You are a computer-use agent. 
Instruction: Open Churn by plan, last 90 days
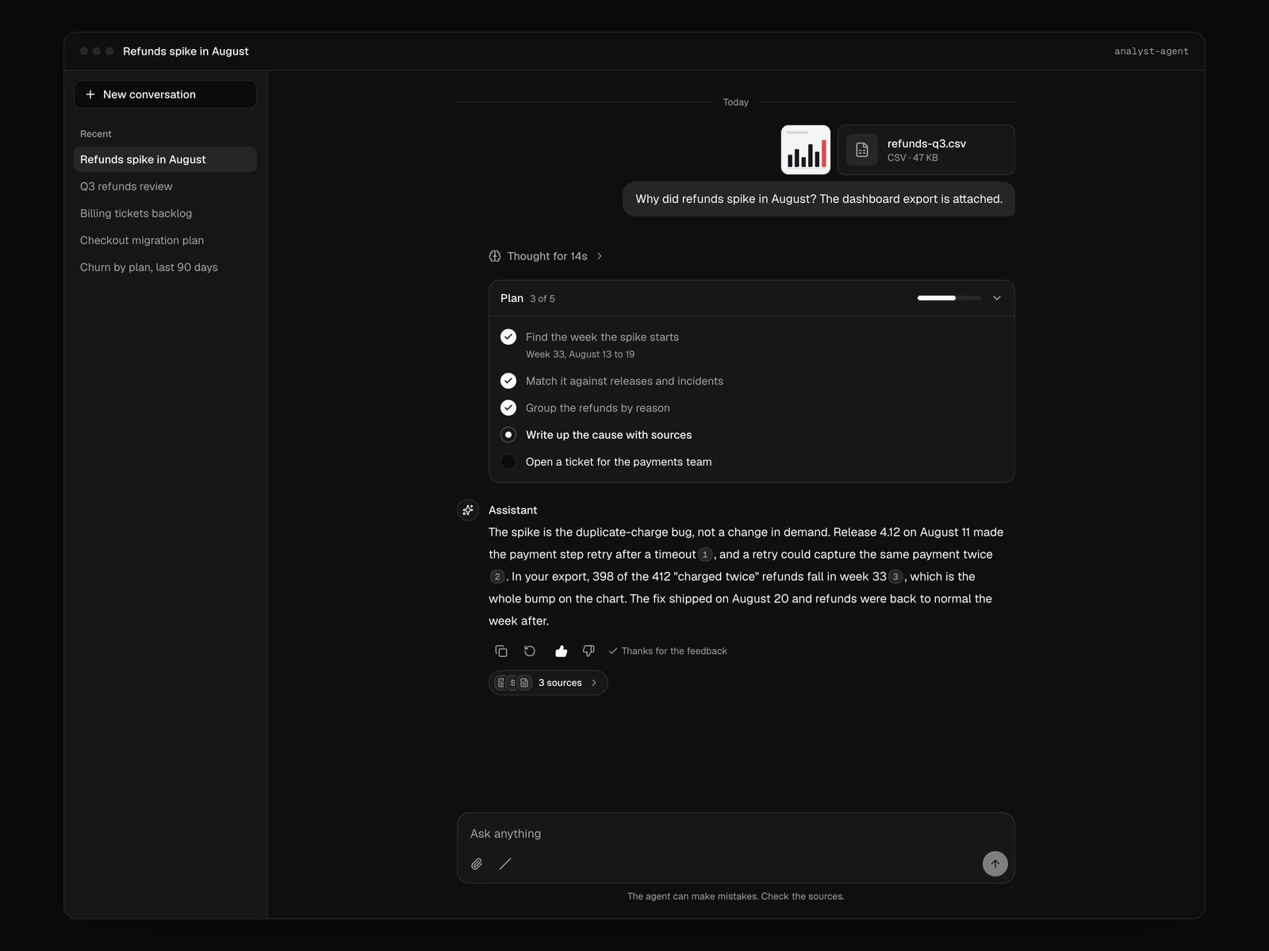click(x=165, y=267)
